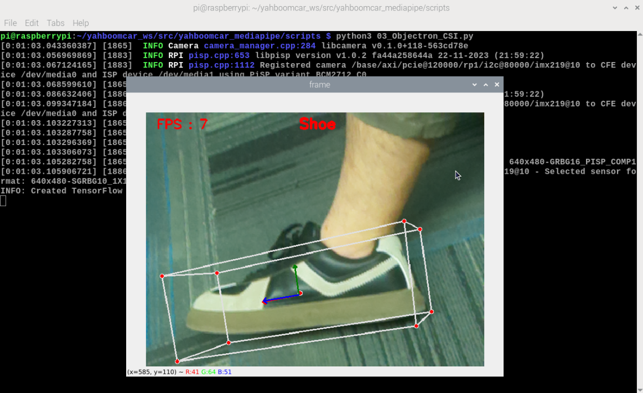Close the frame window
643x393 pixels.
pos(496,85)
